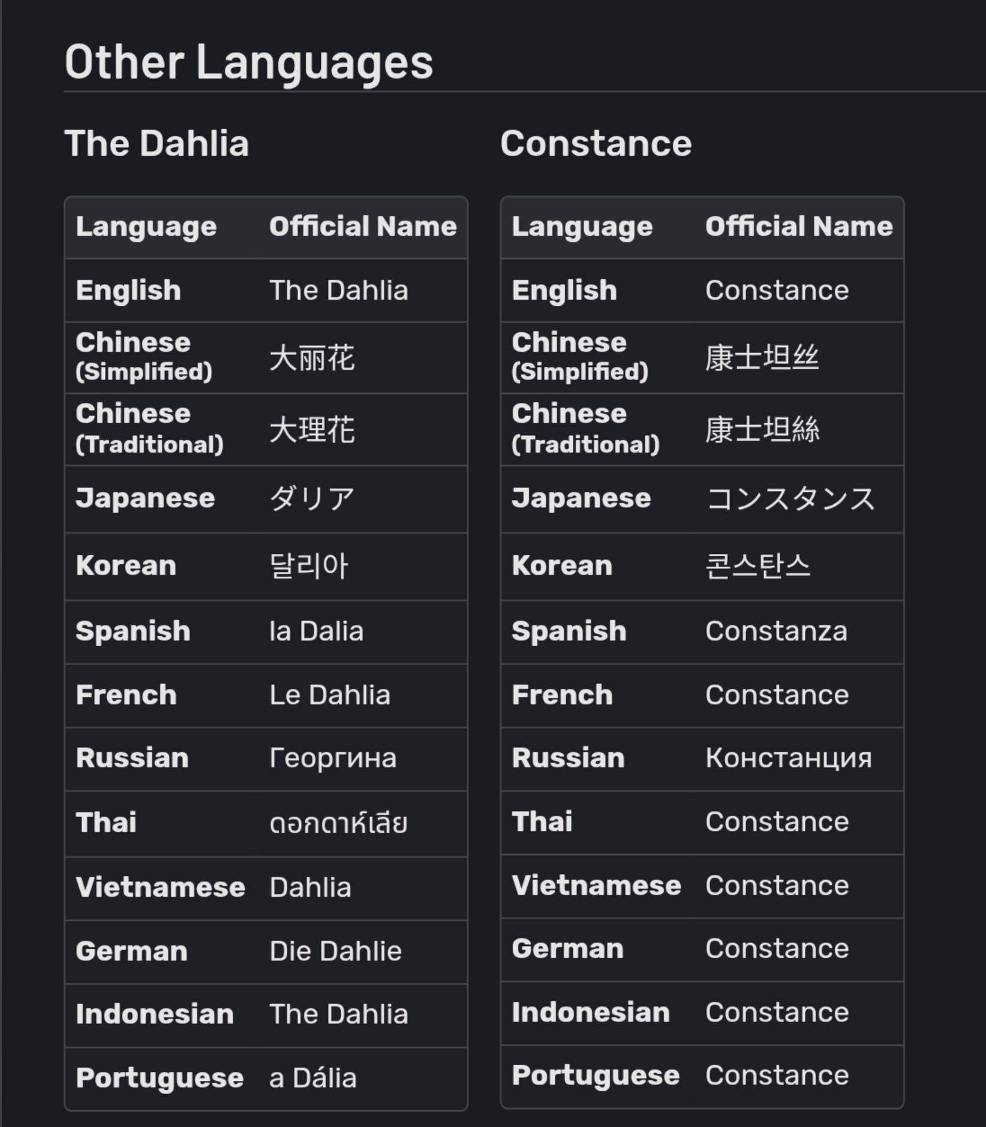Click the Russian name Констанция

click(789, 758)
